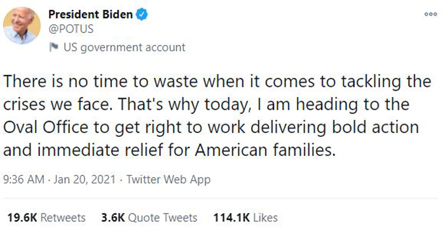Show the 114.1K Likes list

pos(245,217)
